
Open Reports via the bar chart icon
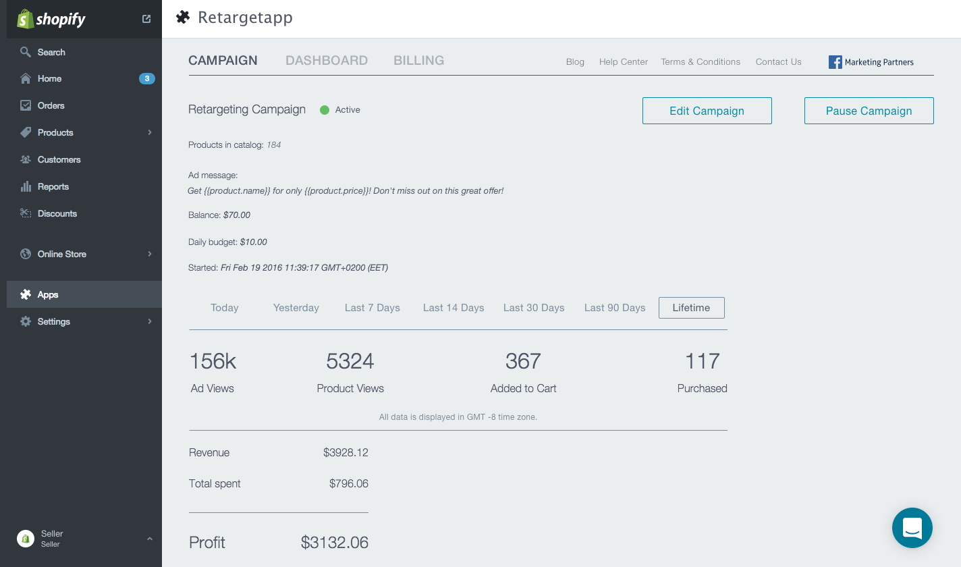[x=25, y=186]
